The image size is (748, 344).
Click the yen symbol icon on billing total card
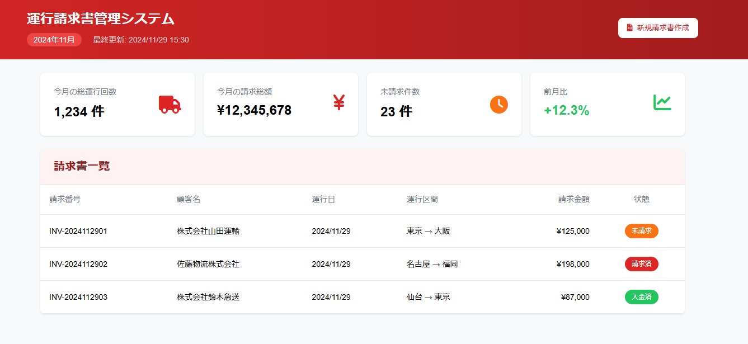(338, 103)
